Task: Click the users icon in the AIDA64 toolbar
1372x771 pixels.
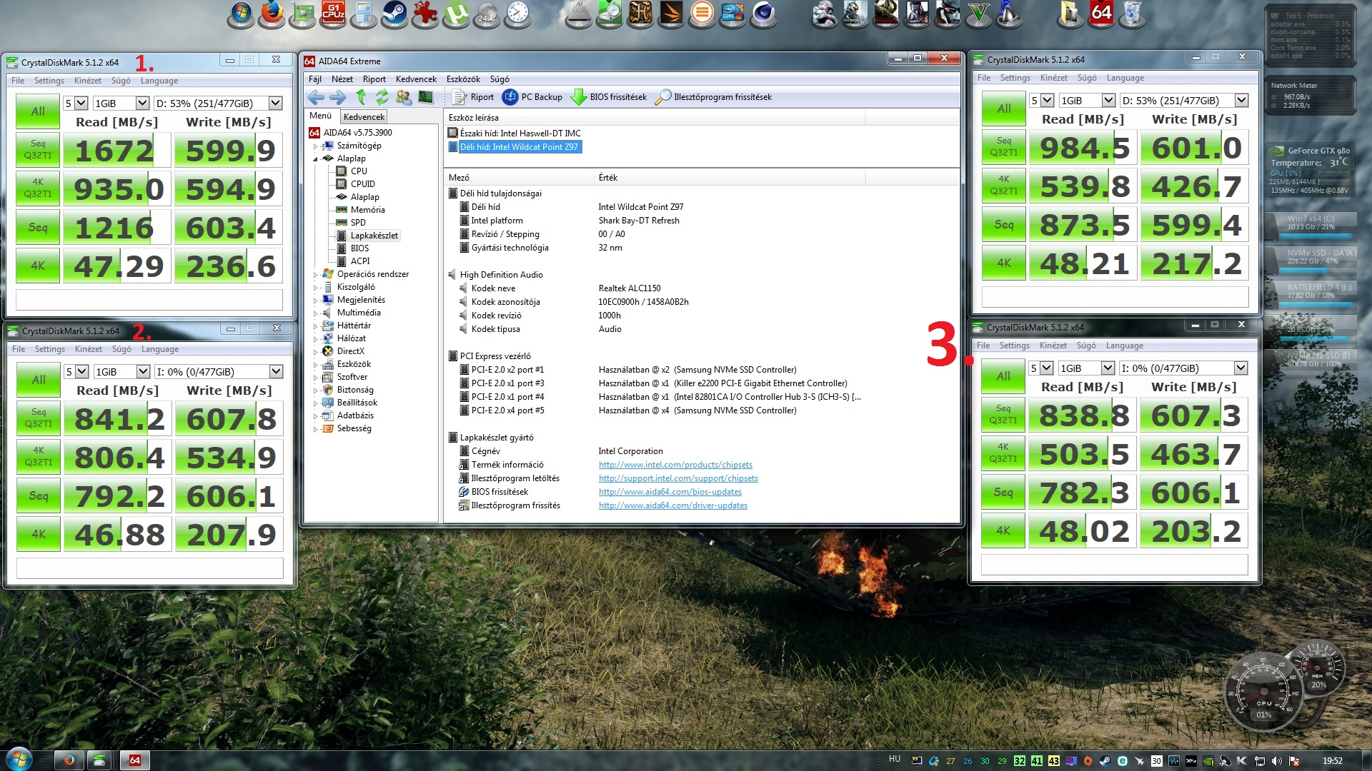Action: point(404,97)
